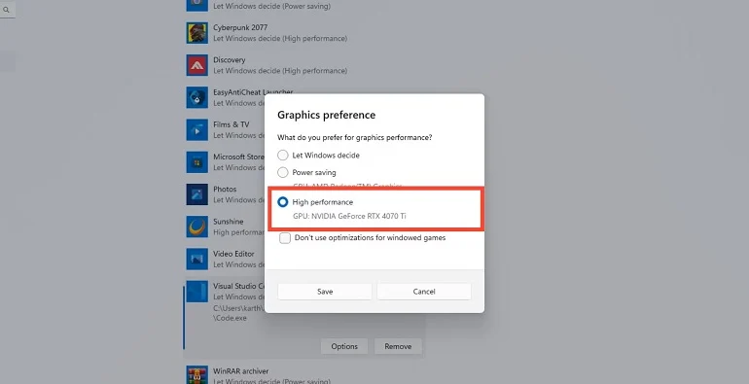Screen dimensions: 749x384
Task: Click the WinRAR archiver icon
Action: click(x=196, y=376)
